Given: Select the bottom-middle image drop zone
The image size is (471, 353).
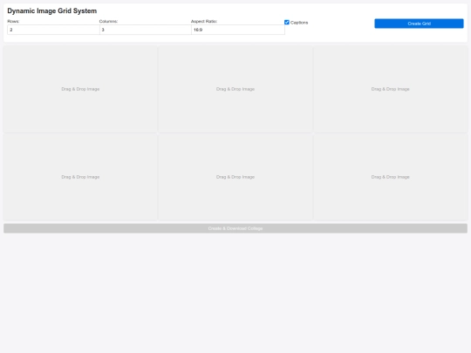Looking at the screenshot, I should pyautogui.click(x=235, y=177).
